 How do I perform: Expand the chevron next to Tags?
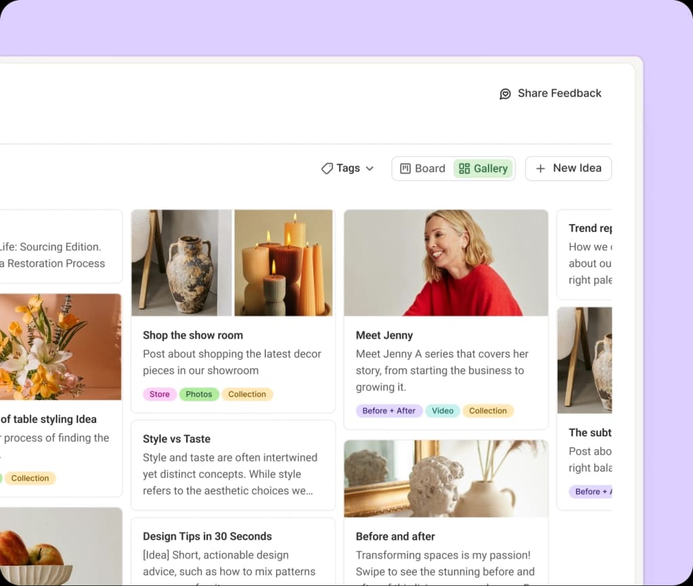tap(370, 168)
